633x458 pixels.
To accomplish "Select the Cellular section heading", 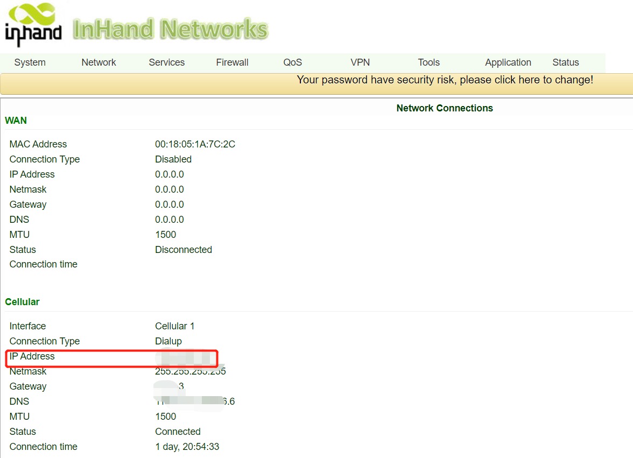I will pos(22,302).
